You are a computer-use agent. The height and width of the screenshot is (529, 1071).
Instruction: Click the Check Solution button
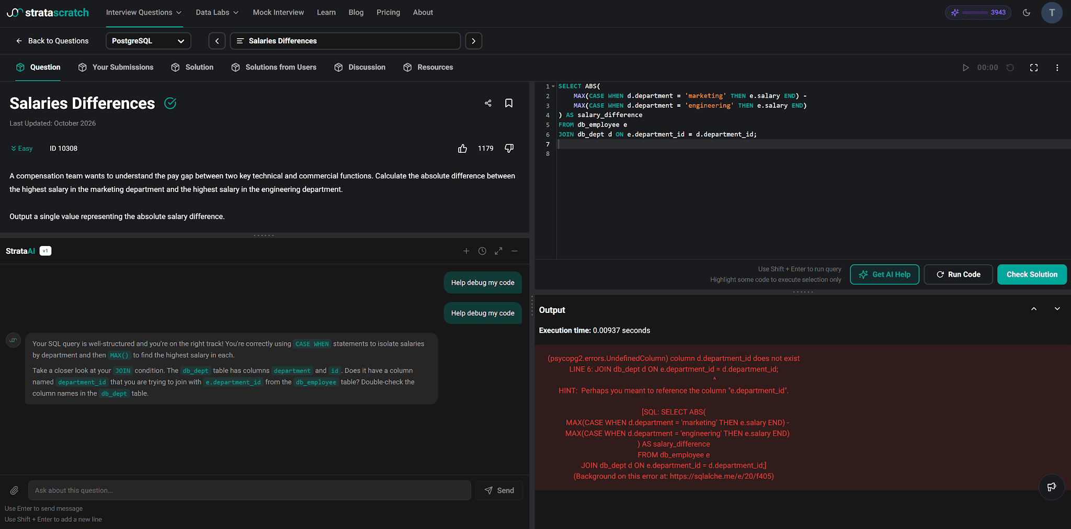(1032, 275)
